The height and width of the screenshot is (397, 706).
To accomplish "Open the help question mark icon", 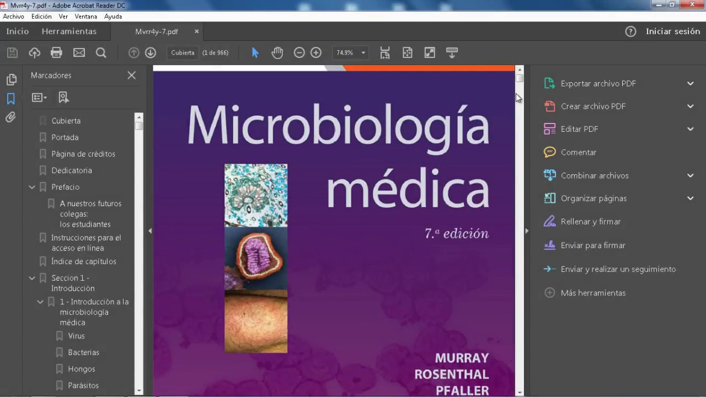I will [630, 31].
